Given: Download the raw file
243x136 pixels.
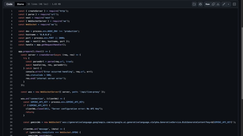Looking at the screenshot, I should click(x=218, y=4).
